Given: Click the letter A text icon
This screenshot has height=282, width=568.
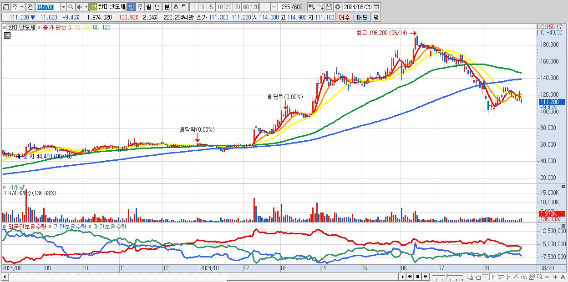Looking at the screenshot, I should 563,277.
